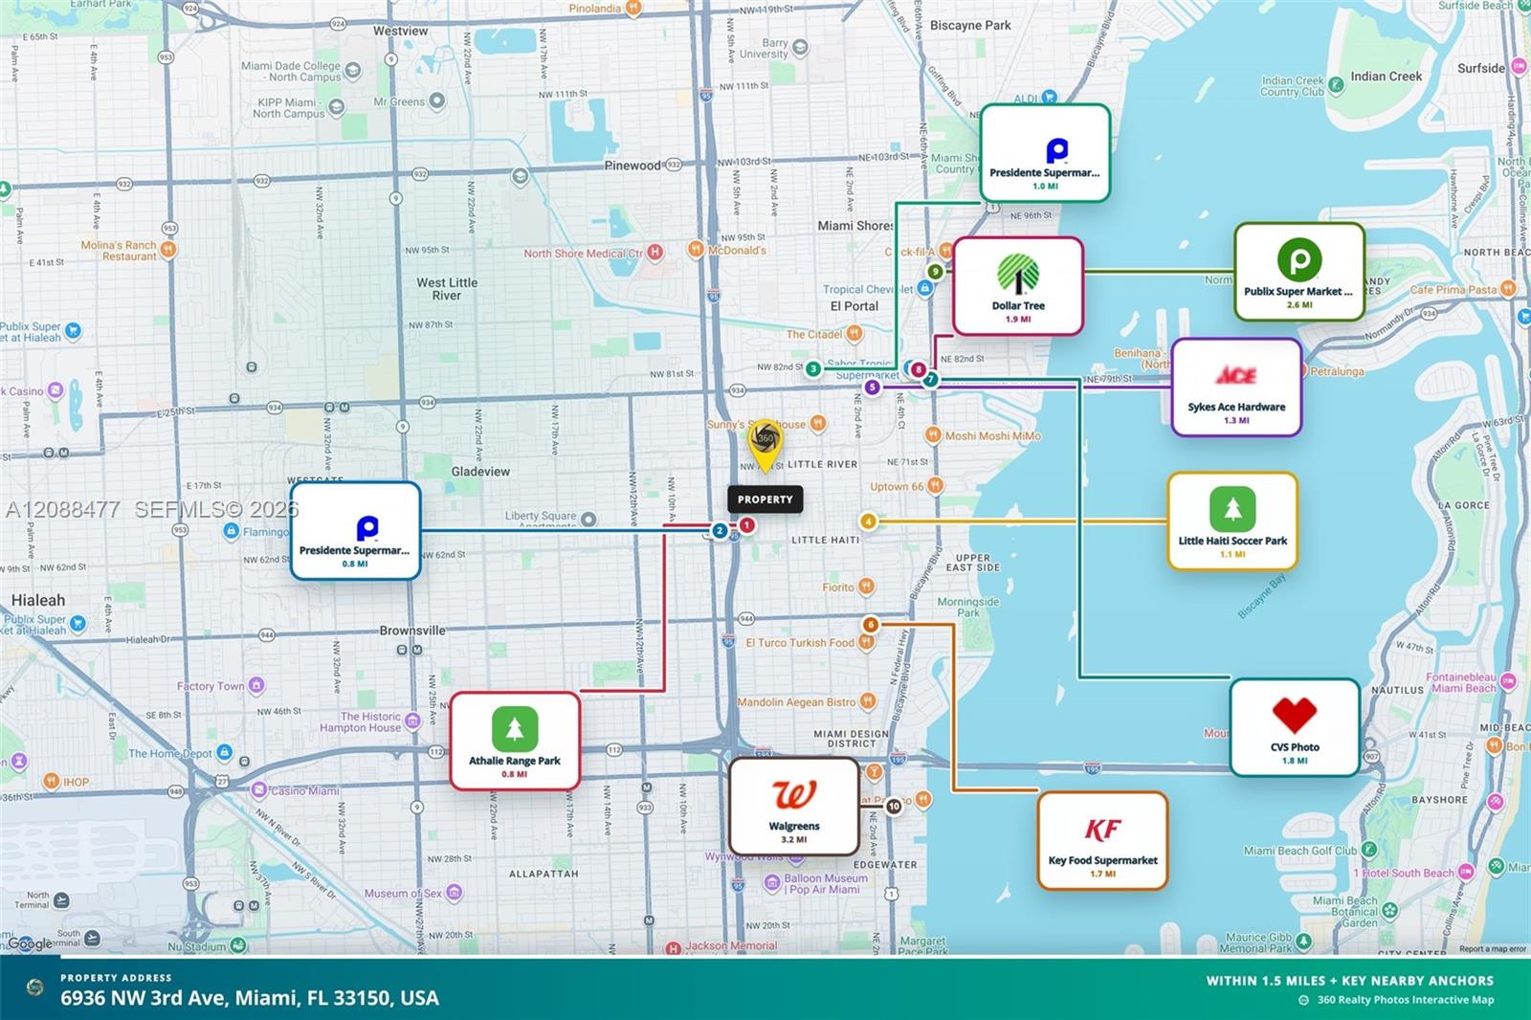The image size is (1531, 1020).
Task: Click the Factory Town pin
Action: (x=255, y=685)
